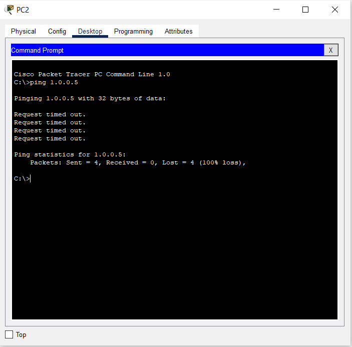Screen dimensions: 352x347
Task: Click the Top checkbox label text
Action: coord(21,334)
